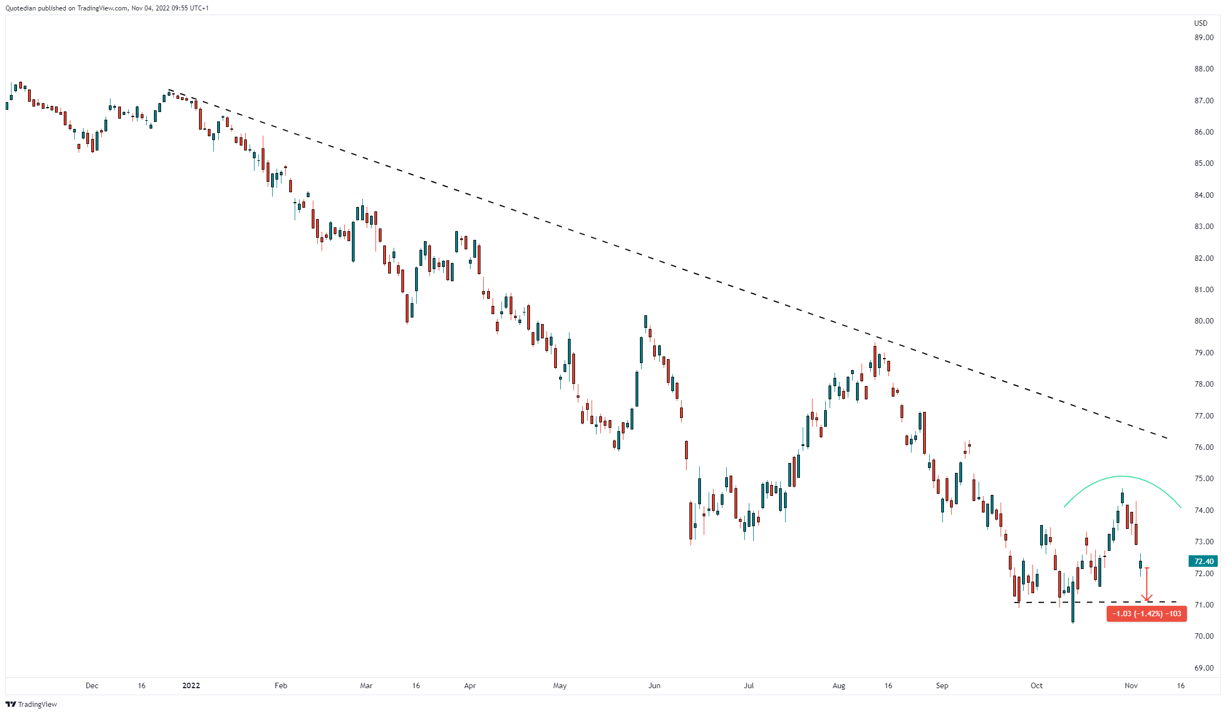Click the 83.00 price axis label

pos(1203,226)
